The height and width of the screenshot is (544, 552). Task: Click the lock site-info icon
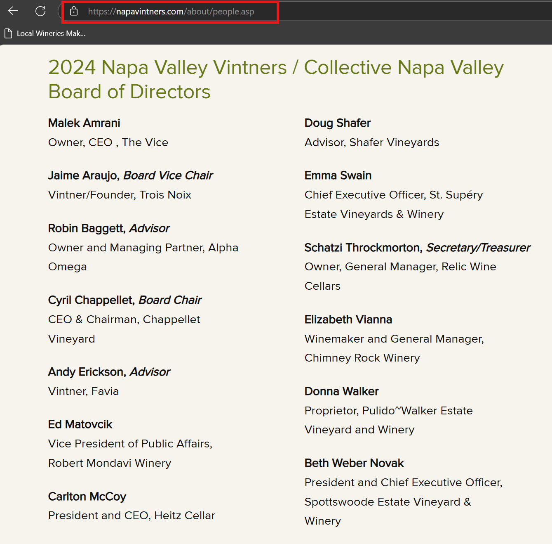(x=74, y=11)
